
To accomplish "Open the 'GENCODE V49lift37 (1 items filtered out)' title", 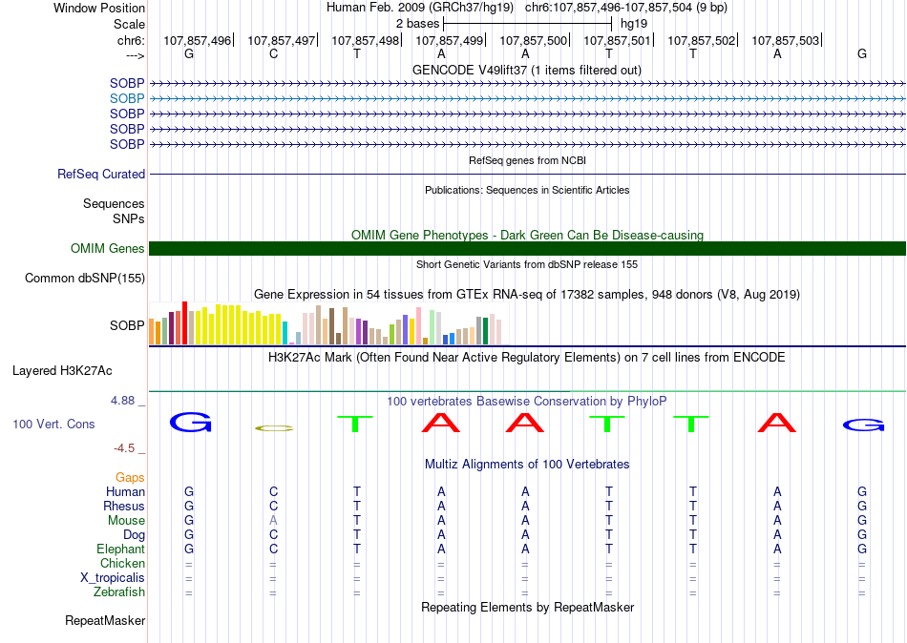I will tap(527, 70).
